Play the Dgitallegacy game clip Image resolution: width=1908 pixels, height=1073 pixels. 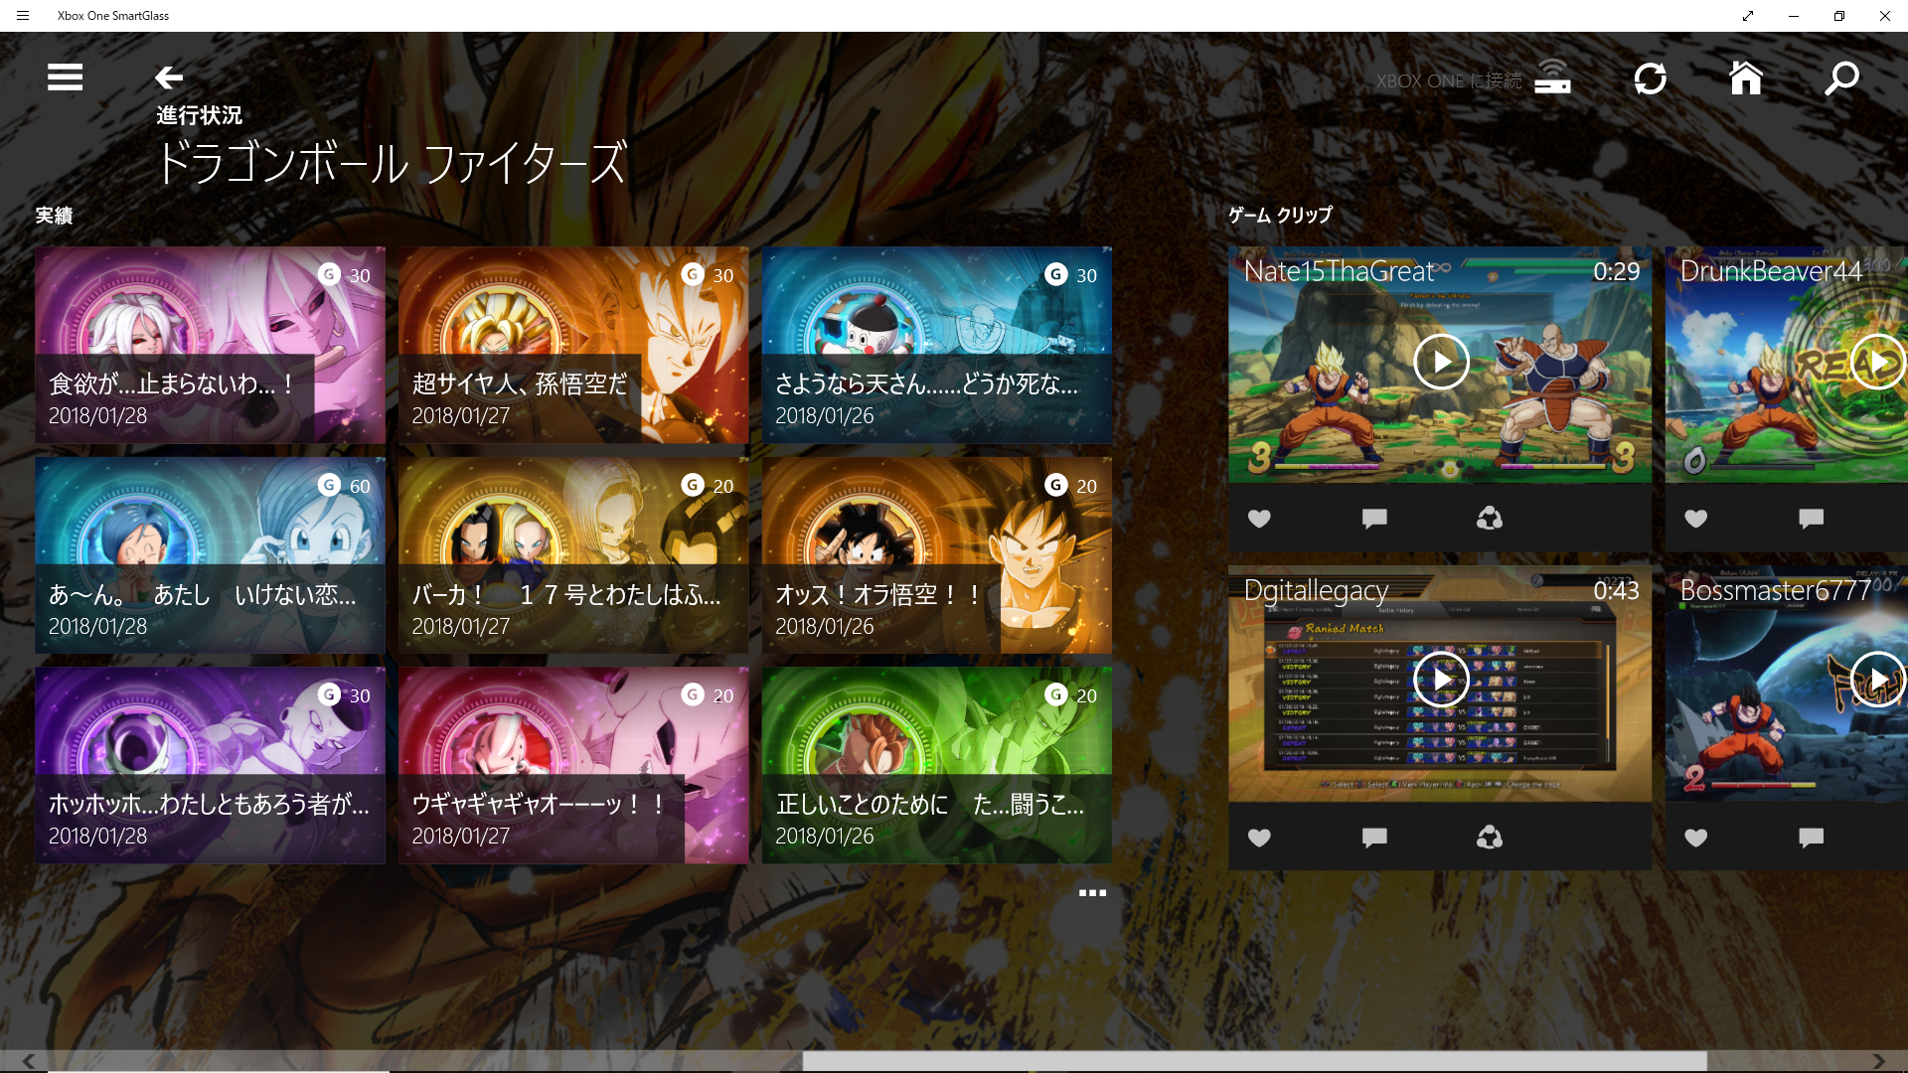1441,680
